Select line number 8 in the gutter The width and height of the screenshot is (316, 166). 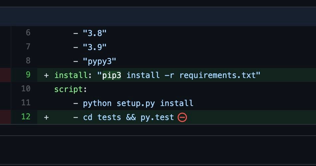click(28, 61)
